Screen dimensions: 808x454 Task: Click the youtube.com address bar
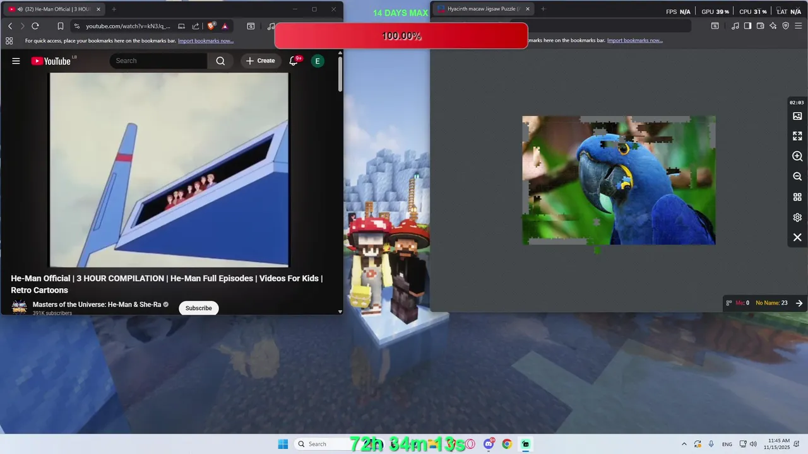(x=128, y=26)
